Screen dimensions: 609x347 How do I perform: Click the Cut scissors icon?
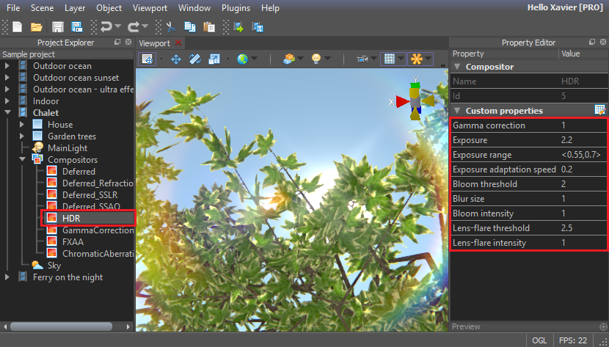[x=170, y=27]
